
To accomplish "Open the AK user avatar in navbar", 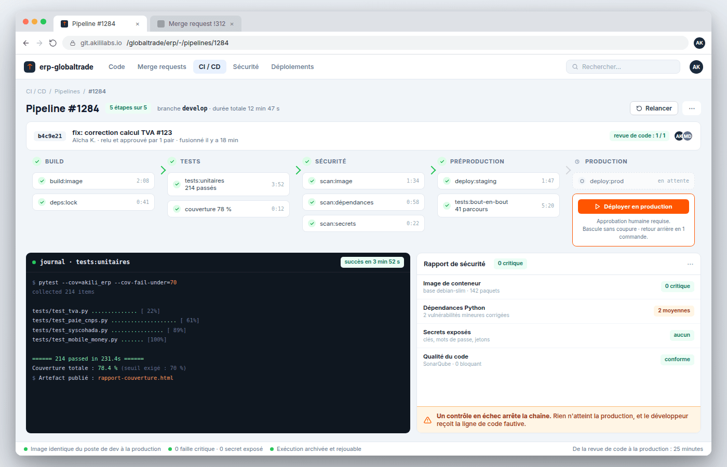I will click(x=696, y=67).
